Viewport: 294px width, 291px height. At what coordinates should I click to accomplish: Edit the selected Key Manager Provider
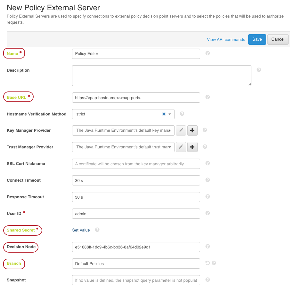(181, 130)
